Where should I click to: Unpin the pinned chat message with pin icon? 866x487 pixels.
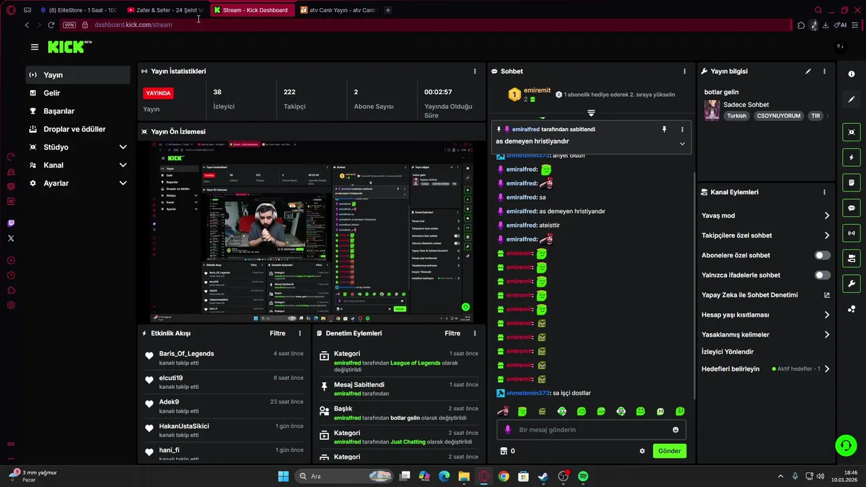664,129
